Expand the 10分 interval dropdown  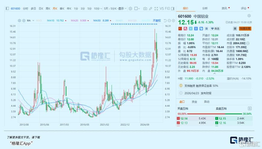tap(97, 9)
